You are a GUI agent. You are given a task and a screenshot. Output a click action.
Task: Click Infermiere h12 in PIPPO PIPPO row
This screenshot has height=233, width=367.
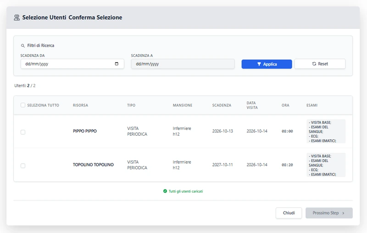tap(182, 131)
